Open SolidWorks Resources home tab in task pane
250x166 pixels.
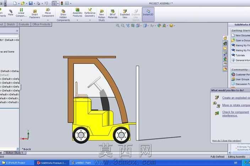[x=225, y=38]
